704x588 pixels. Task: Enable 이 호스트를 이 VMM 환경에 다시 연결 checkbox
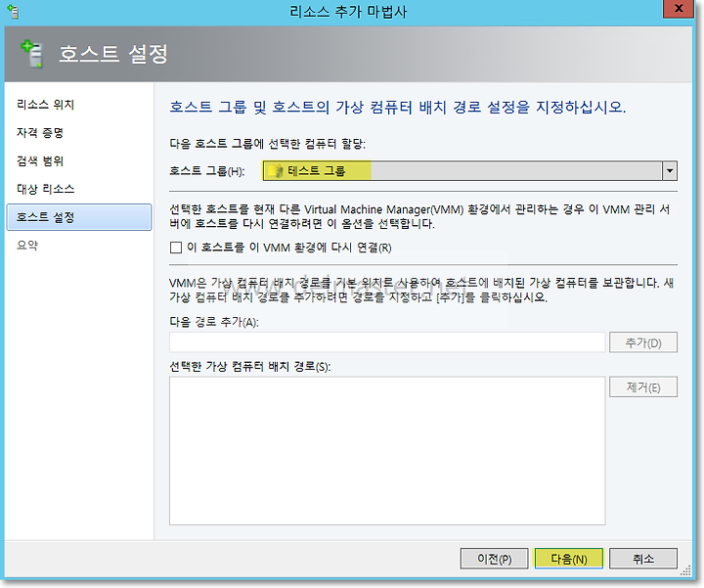click(x=176, y=248)
